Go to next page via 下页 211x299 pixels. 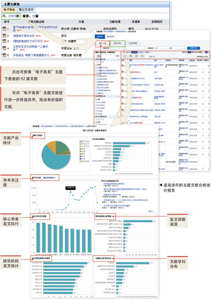(153, 57)
